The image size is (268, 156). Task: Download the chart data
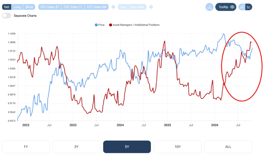(209, 7)
